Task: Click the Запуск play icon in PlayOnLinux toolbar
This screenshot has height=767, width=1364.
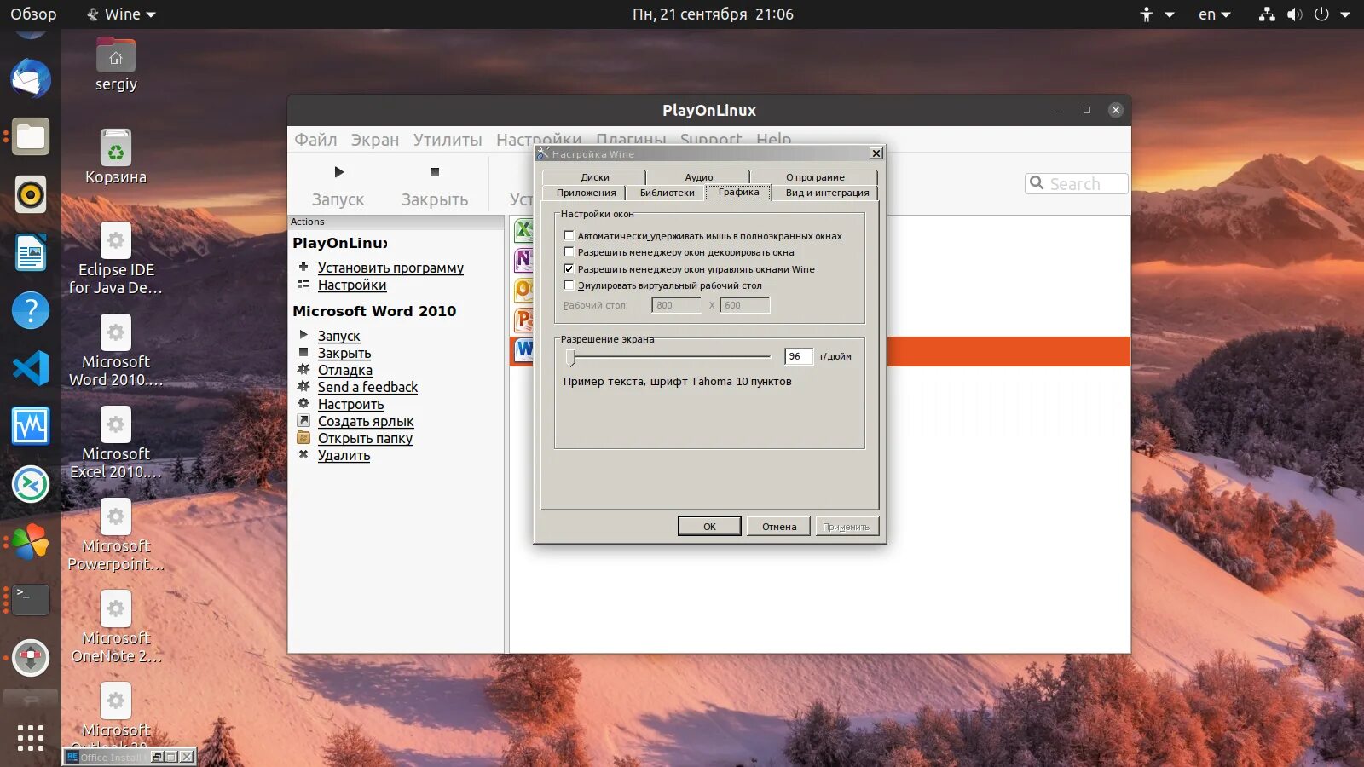Action: (338, 172)
